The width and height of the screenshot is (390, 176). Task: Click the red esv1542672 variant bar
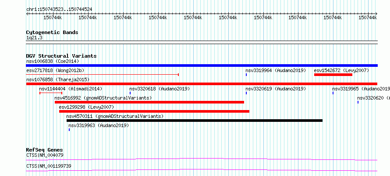333,75
